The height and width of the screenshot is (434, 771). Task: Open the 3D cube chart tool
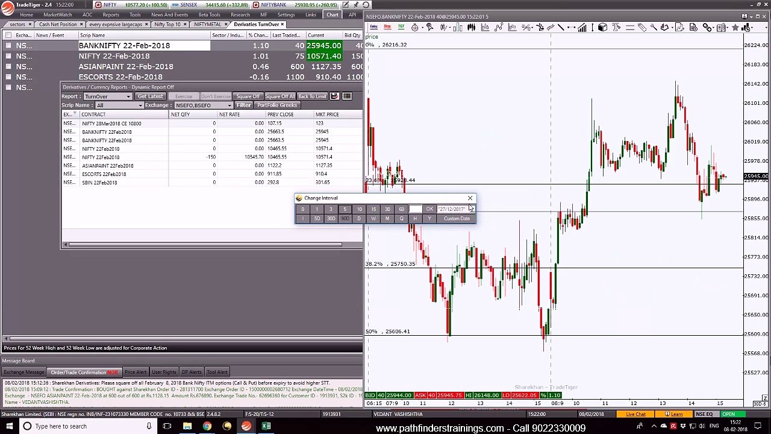tap(602, 27)
